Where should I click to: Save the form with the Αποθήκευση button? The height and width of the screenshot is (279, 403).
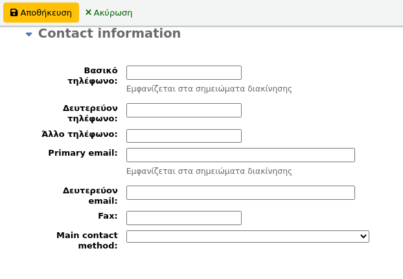pos(41,12)
